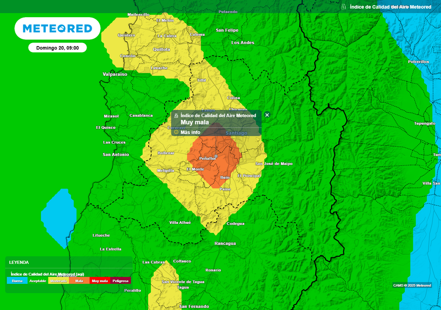The image size is (441, 310).
Task: Click the Rosario label
Action: click(x=213, y=270)
